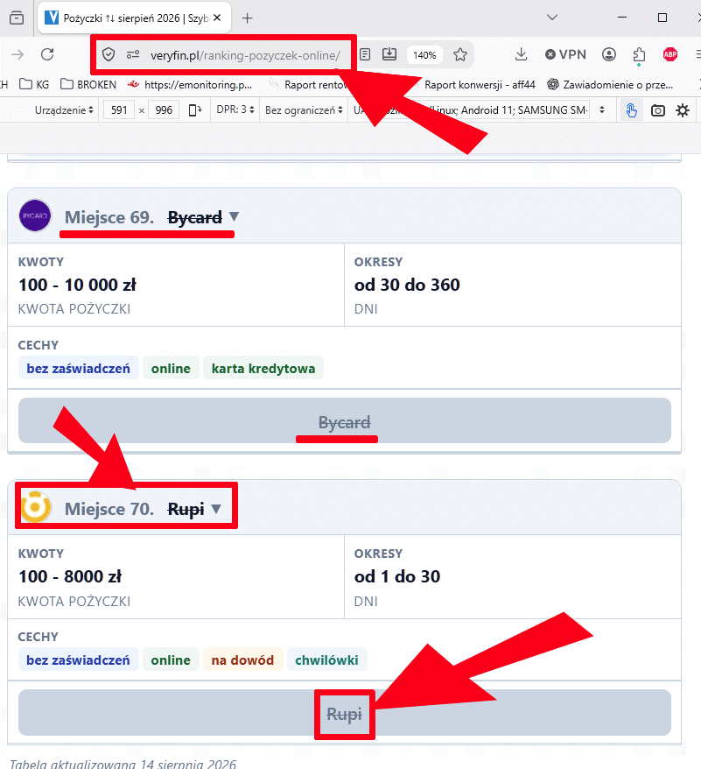Bookmark this page with the star icon
Viewport: 701px width, 769px height.
click(459, 54)
